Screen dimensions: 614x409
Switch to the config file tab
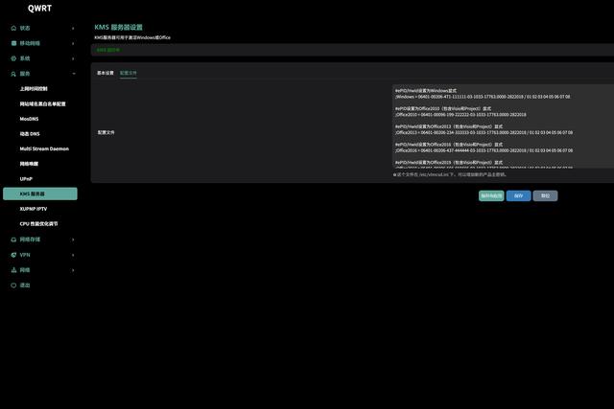click(129, 73)
